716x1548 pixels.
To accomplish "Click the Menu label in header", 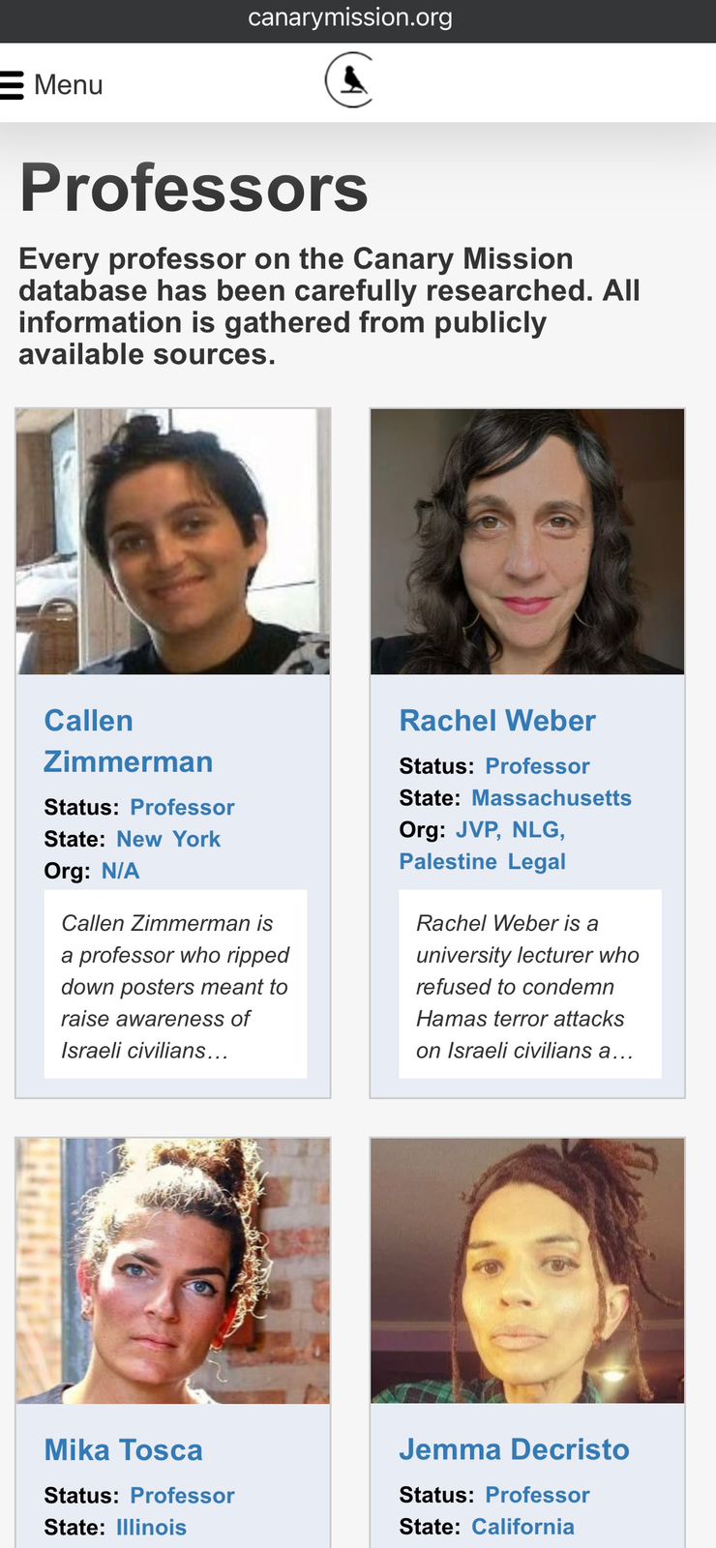I will [x=68, y=85].
